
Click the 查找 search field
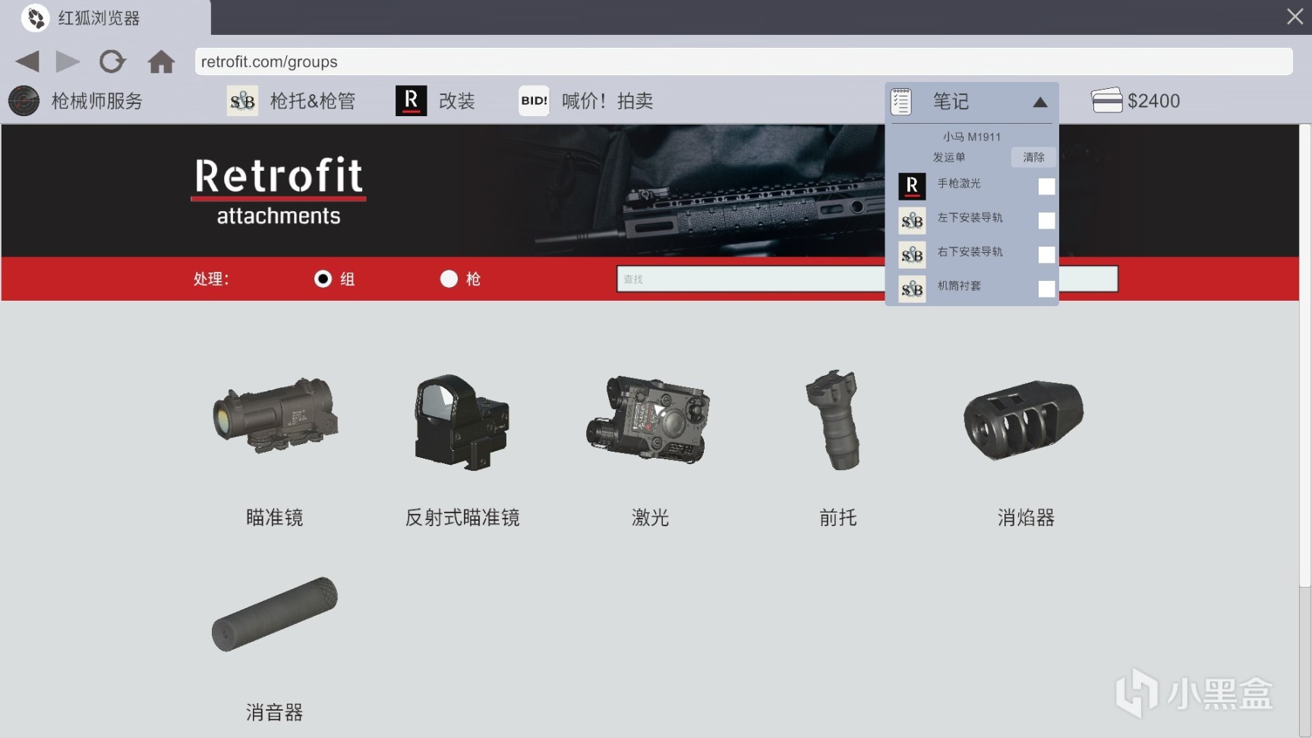pyautogui.click(x=867, y=279)
